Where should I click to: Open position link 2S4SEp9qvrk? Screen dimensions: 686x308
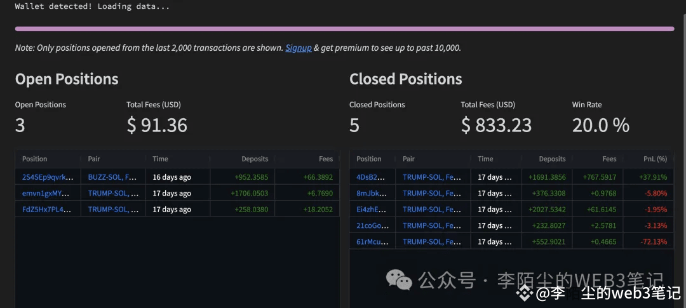pos(48,177)
